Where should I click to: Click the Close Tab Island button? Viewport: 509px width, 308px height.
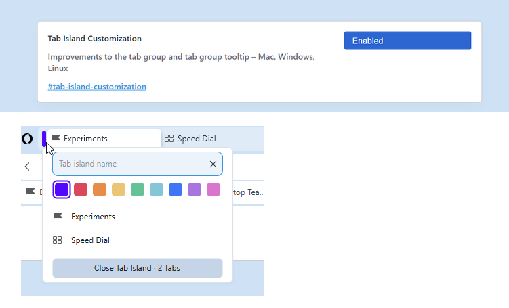tap(137, 268)
